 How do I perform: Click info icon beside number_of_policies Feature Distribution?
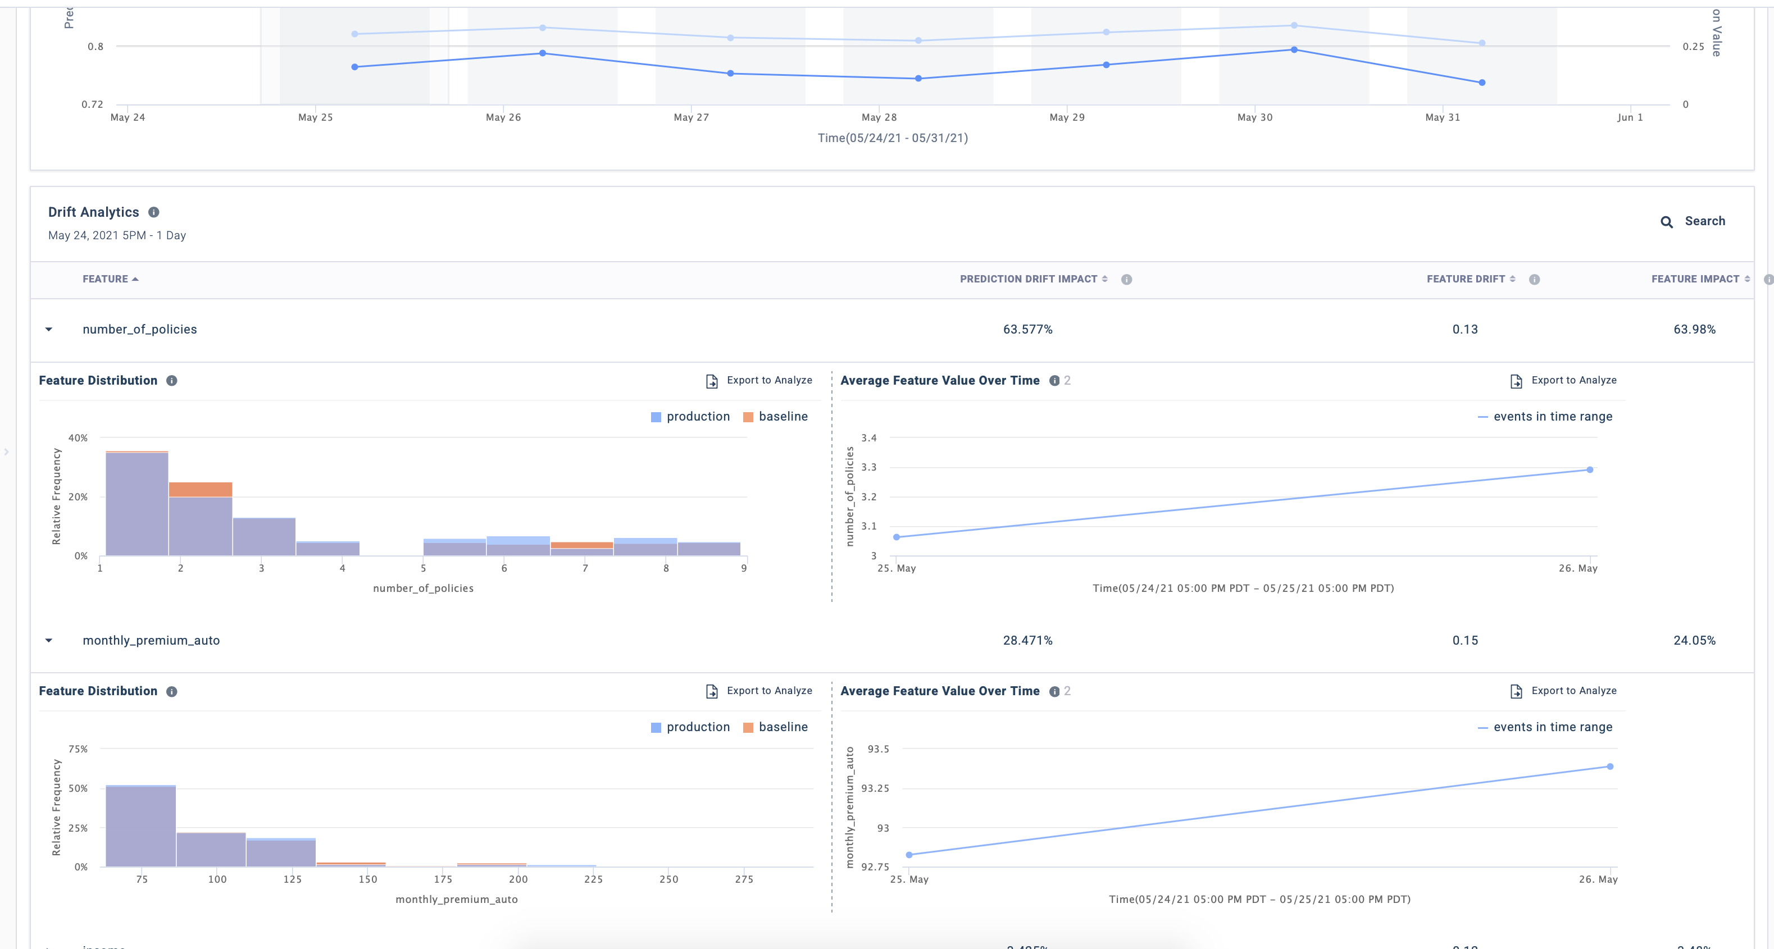click(x=171, y=381)
